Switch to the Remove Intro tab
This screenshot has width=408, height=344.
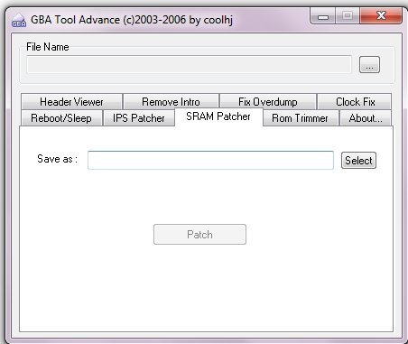click(x=171, y=102)
